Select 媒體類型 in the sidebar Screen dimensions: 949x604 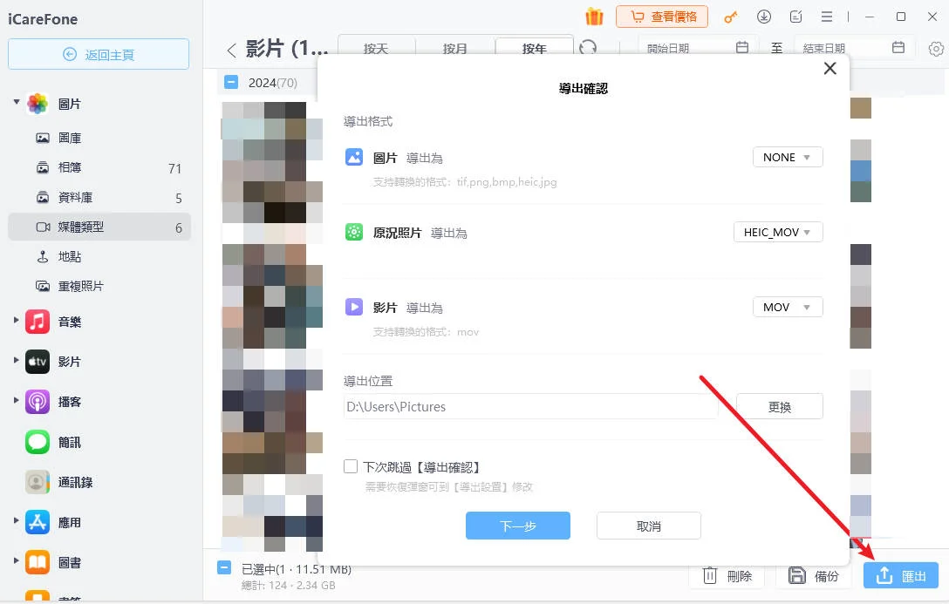pyautogui.click(x=99, y=227)
